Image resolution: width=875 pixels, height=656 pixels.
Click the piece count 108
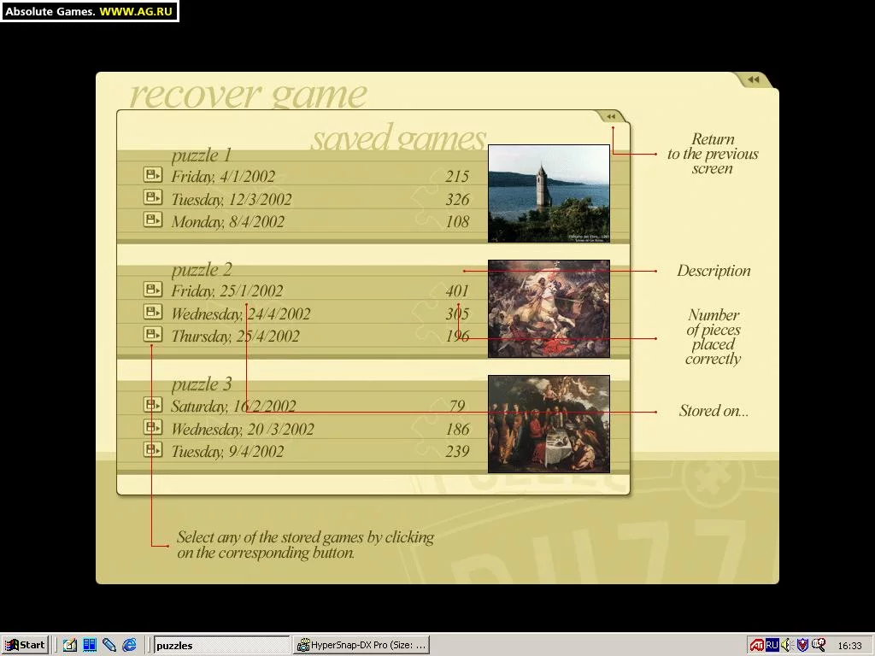pos(458,222)
